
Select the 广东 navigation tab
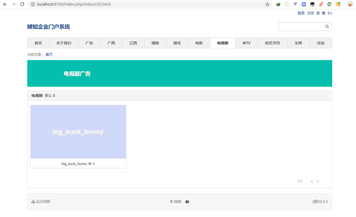coord(89,43)
